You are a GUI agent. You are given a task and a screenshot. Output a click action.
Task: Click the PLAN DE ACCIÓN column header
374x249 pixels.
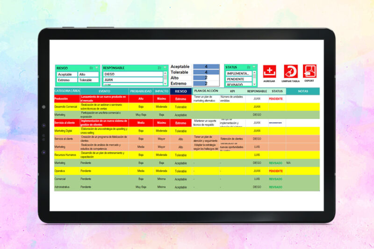click(x=206, y=91)
